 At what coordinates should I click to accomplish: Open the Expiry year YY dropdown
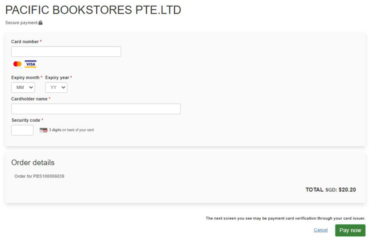[56, 88]
